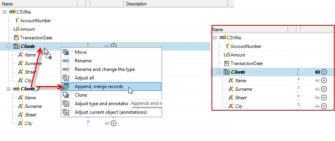The image size is (335, 141).
Task: Click the Move icon in the context menu
Action: (66, 52)
